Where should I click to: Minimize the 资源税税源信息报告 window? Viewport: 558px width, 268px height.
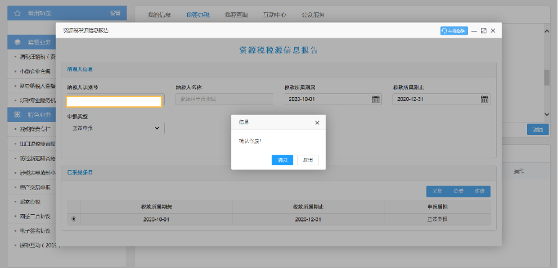pyautogui.click(x=474, y=31)
